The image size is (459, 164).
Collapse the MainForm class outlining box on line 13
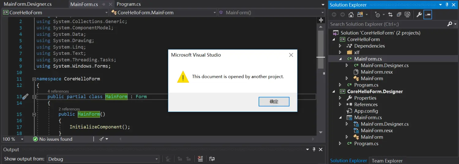tap(34, 97)
